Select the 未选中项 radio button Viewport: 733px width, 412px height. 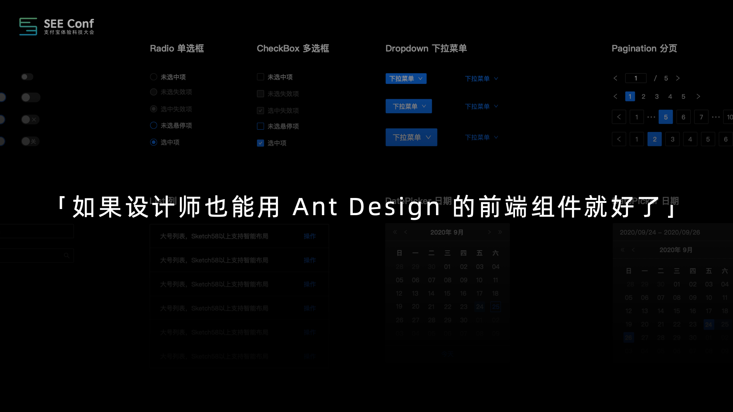153,77
